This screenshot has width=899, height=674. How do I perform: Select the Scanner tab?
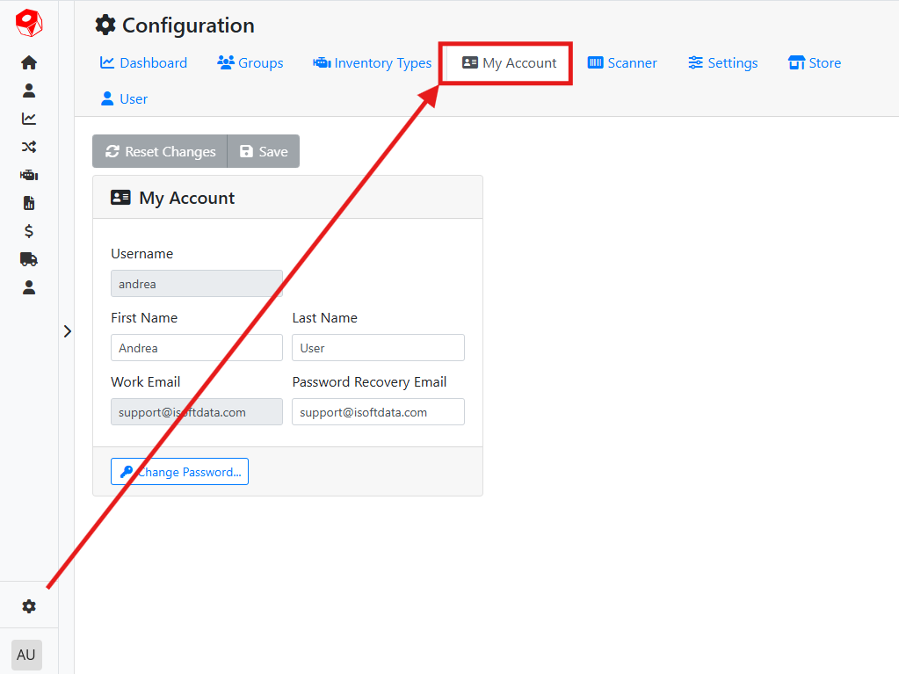coord(622,63)
